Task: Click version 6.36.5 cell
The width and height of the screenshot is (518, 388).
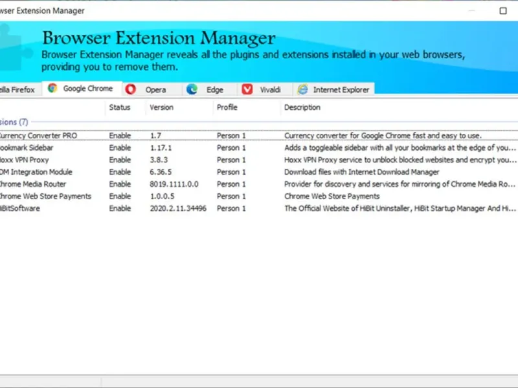Action: 161,172
